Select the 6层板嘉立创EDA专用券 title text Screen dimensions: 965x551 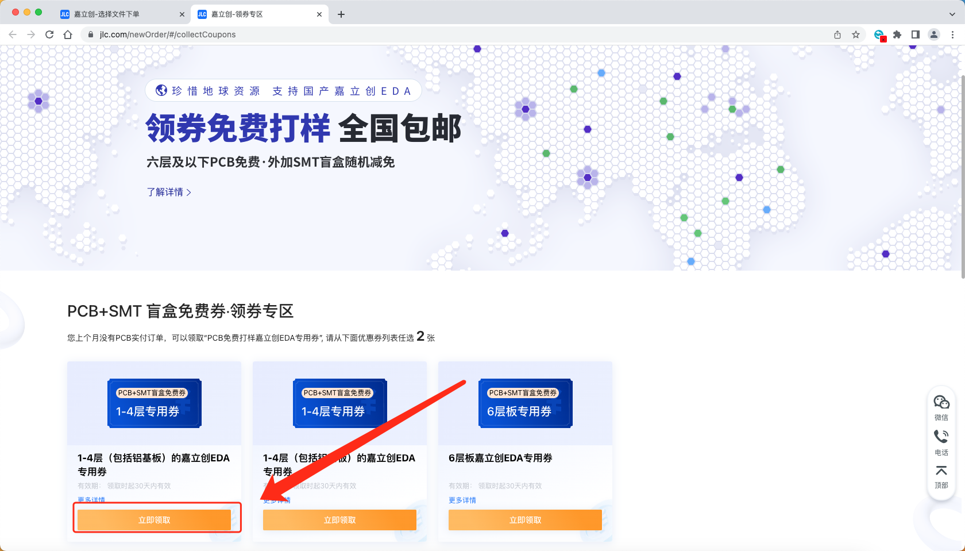coord(500,458)
